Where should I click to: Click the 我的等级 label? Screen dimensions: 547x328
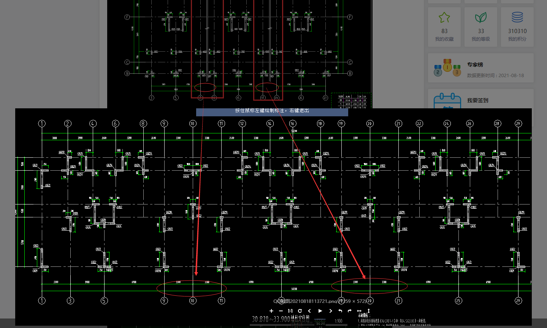coord(481,39)
